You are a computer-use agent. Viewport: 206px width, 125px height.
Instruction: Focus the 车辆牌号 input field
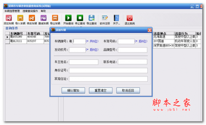click(x=79, y=42)
